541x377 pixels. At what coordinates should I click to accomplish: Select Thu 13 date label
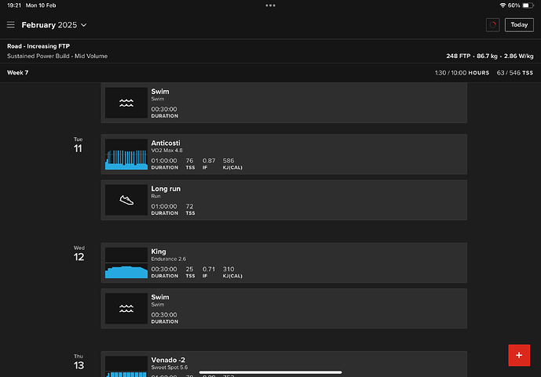tap(79, 362)
